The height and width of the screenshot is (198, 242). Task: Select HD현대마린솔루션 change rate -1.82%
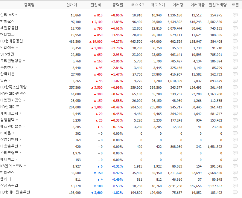click(117, 193)
